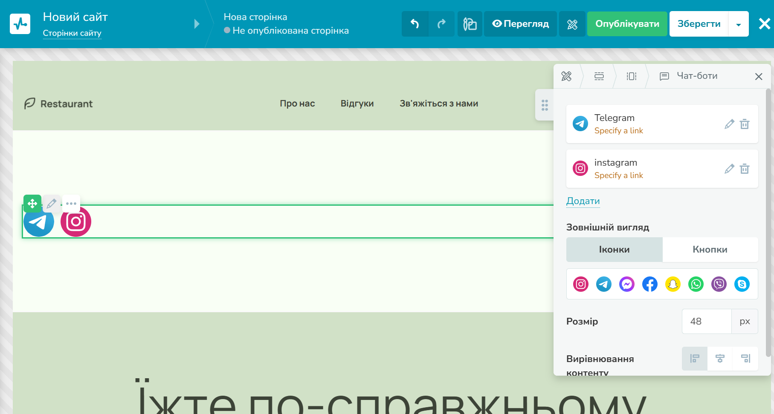This screenshot has width=774, height=414.
Task: Open the design breadcrumb icon in panel
Action: click(x=566, y=76)
